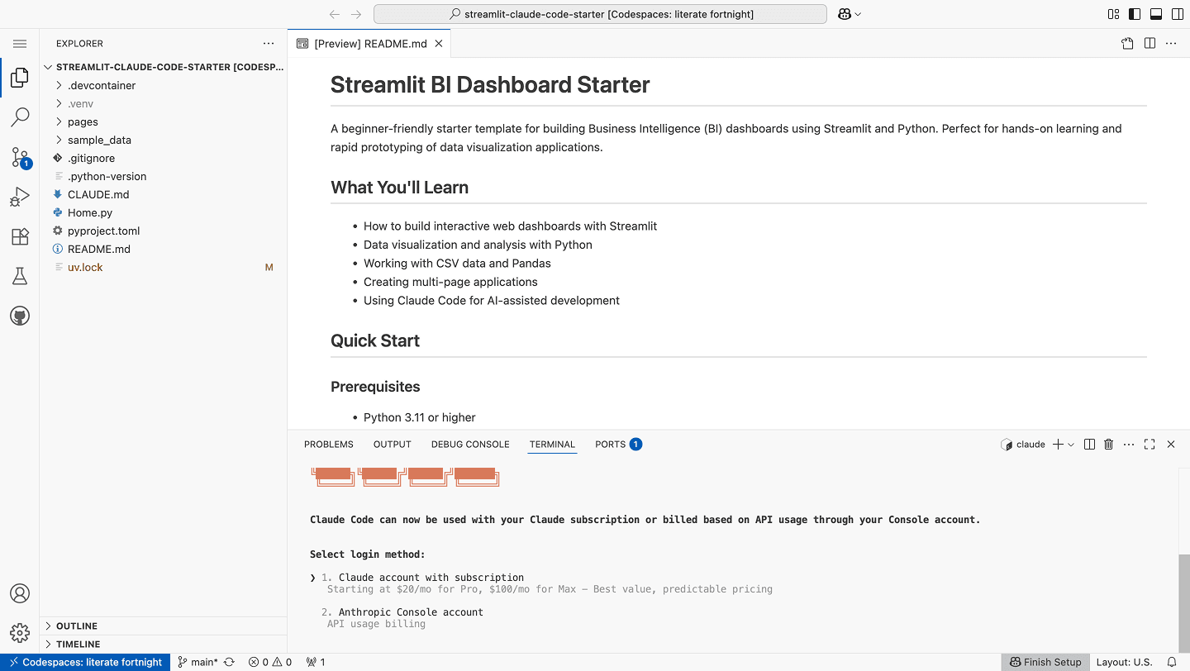Open the Source Control view
This screenshot has height=671, width=1190.
pyautogui.click(x=20, y=157)
